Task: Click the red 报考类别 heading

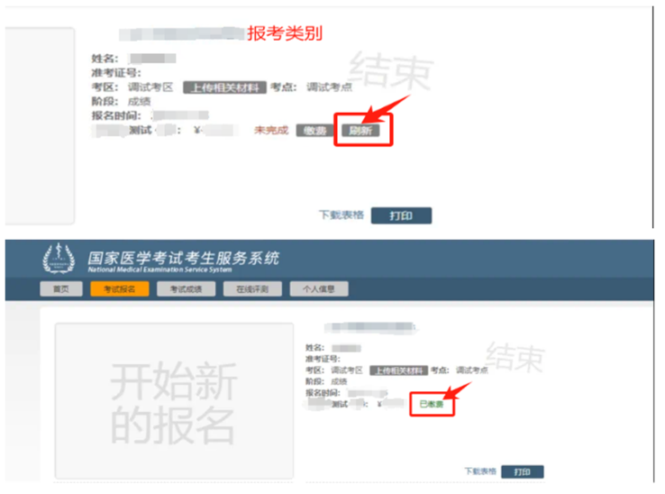Action: pyautogui.click(x=285, y=33)
